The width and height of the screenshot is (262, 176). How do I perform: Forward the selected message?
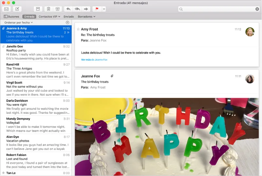pos(86,9)
